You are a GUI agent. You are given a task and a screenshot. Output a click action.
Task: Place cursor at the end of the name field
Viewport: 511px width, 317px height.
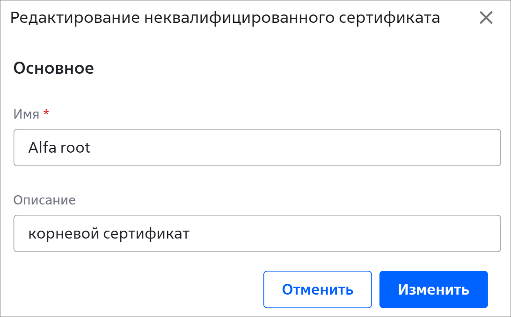click(x=293, y=148)
